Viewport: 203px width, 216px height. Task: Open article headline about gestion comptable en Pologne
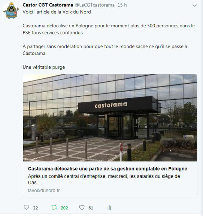(107, 169)
